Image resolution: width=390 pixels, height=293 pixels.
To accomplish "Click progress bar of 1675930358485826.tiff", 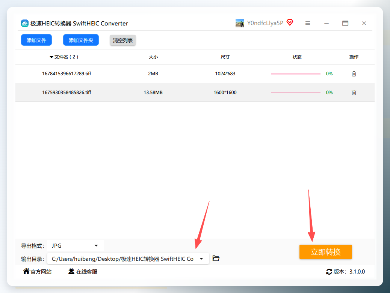I will [296, 93].
